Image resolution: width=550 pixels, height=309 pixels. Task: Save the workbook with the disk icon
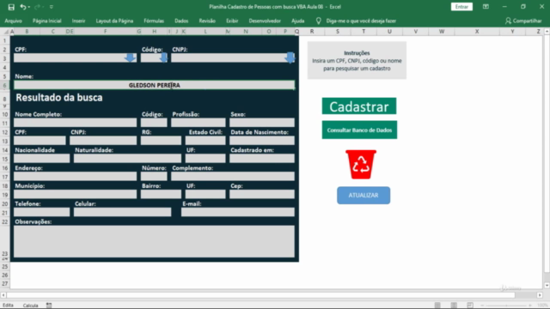(11, 7)
